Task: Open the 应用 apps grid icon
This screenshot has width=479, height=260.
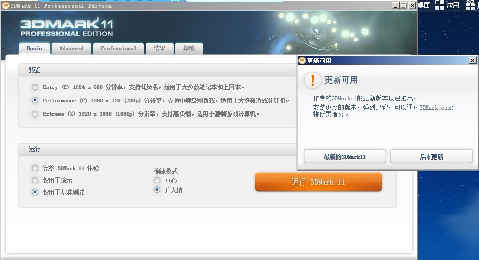Action: [440, 5]
